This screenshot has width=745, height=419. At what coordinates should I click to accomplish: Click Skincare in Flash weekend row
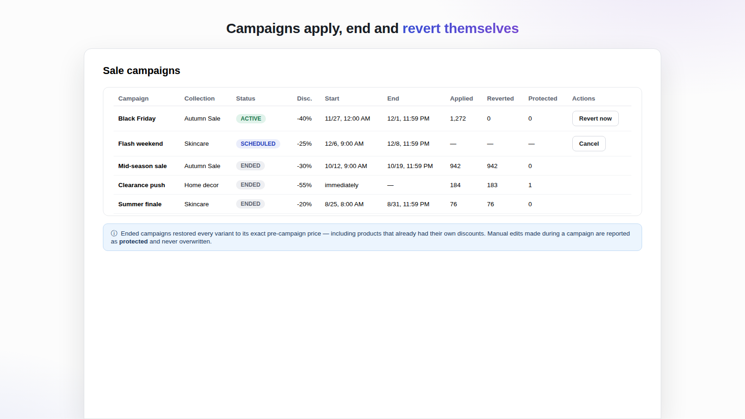click(x=196, y=144)
